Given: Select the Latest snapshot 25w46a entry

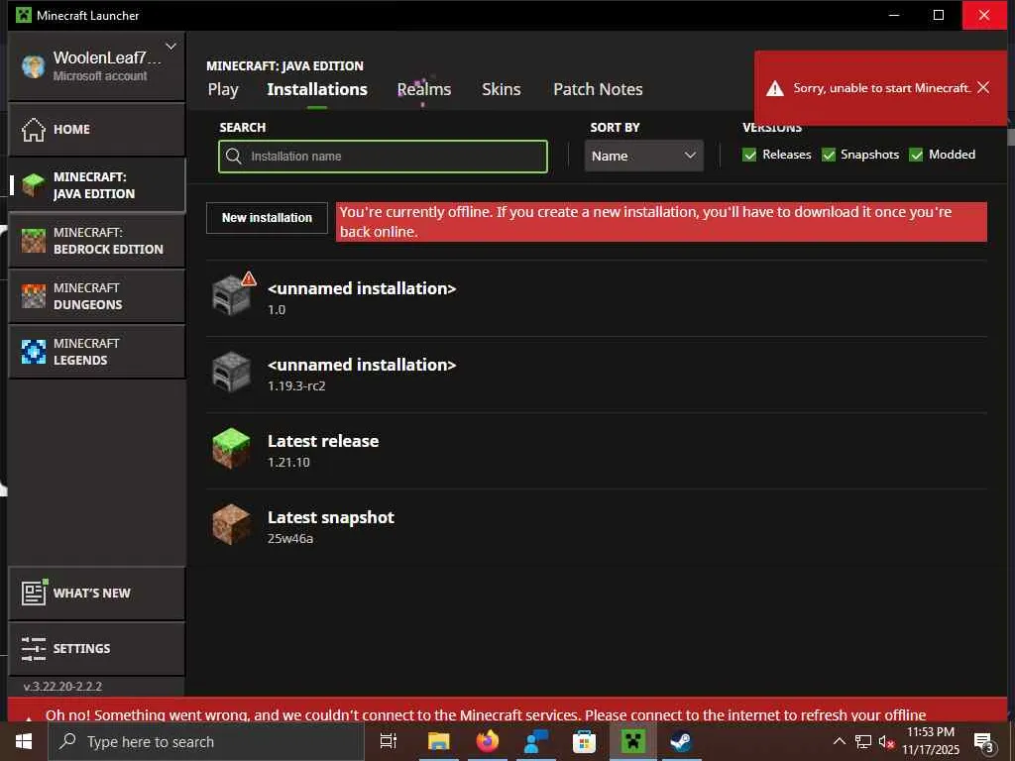Looking at the screenshot, I should coord(597,527).
